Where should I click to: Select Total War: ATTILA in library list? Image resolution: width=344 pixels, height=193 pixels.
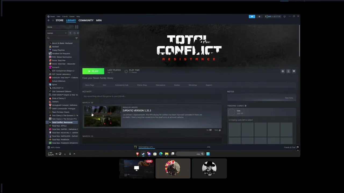62,126
